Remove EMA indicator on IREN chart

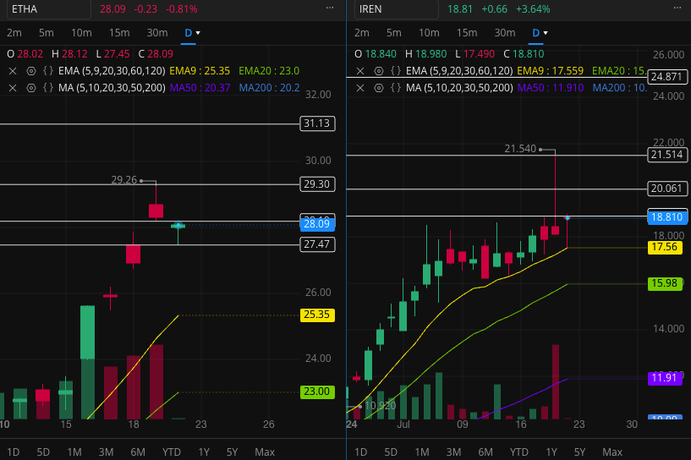tap(360, 71)
